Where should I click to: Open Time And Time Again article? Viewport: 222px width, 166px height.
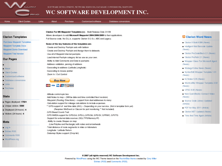click(x=198, y=116)
